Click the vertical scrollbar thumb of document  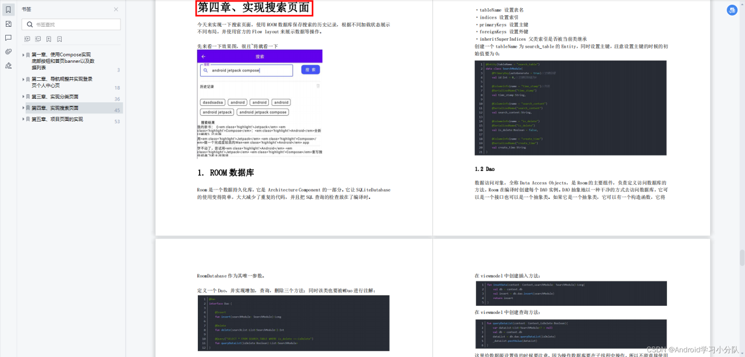(x=742, y=258)
